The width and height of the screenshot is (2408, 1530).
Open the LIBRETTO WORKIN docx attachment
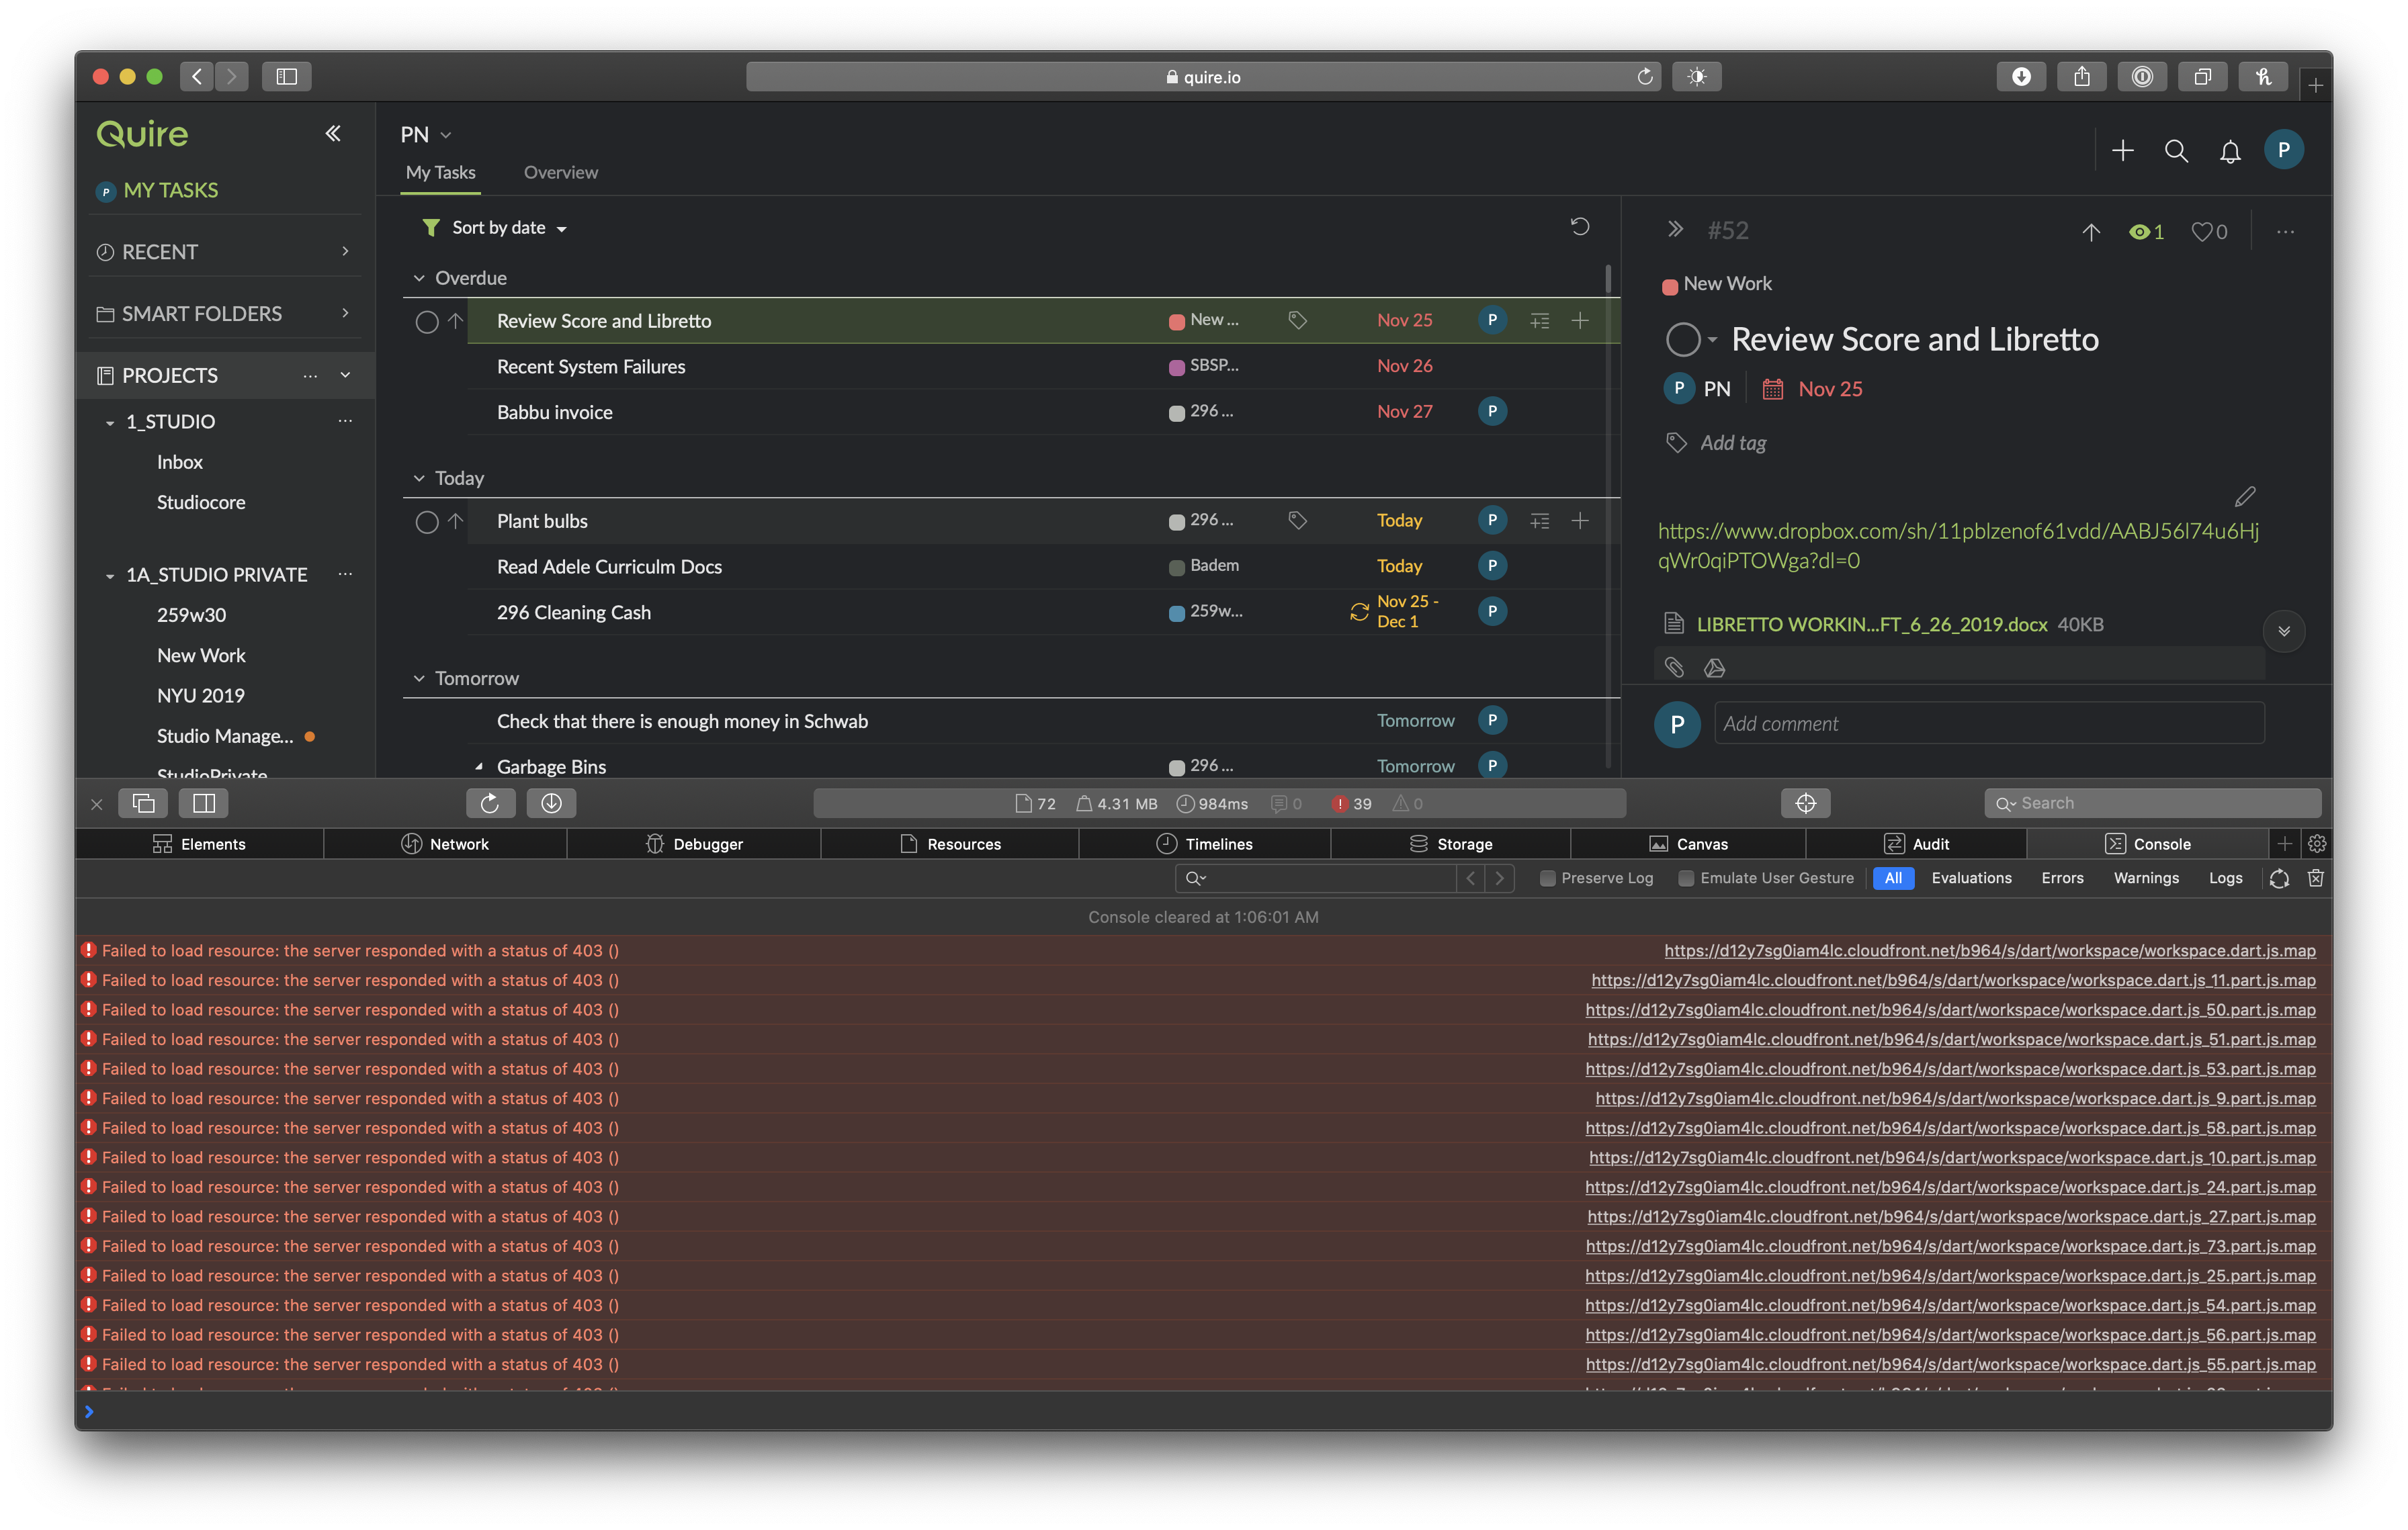1871,625
